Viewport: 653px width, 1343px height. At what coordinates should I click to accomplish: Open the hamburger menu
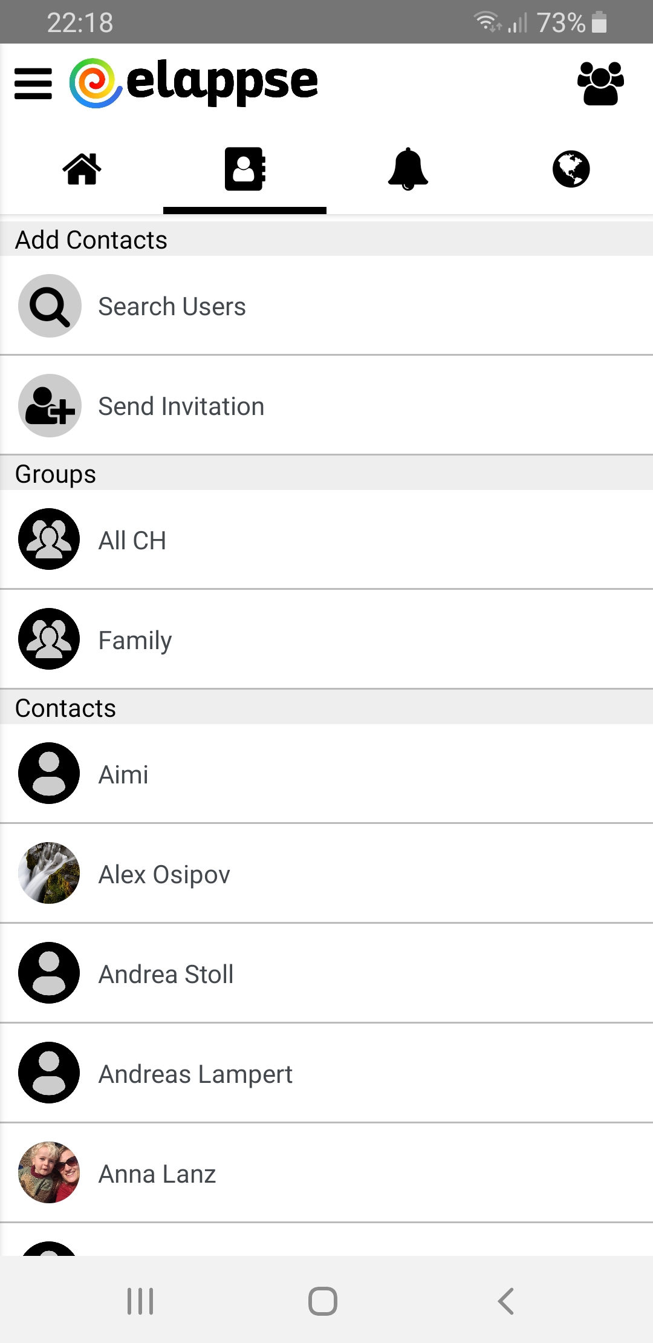click(x=33, y=83)
